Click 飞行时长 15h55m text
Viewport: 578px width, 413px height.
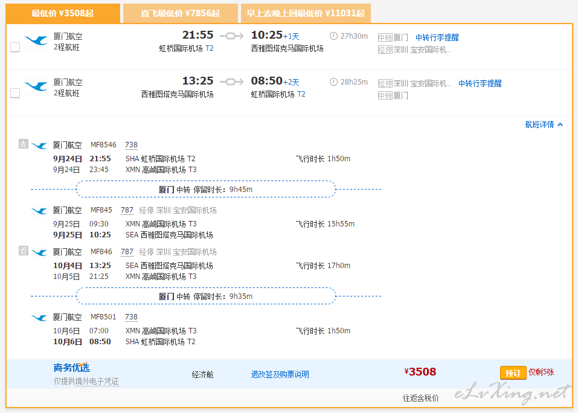pyautogui.click(x=325, y=224)
